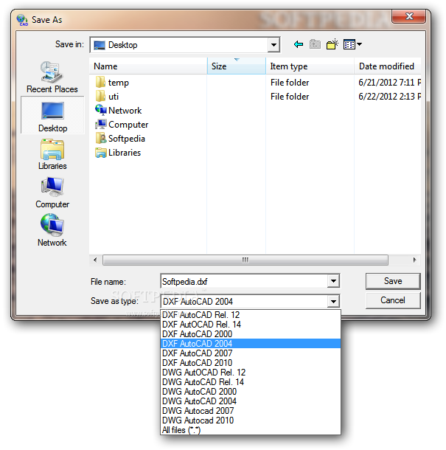Go back using the blue arrow icon
This screenshot has height=450, width=446.
(x=299, y=44)
